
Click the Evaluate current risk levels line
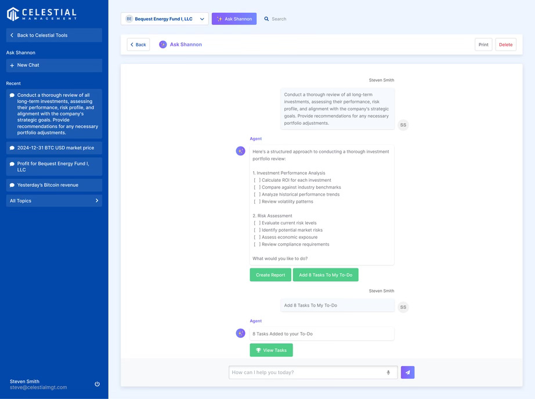coord(285,222)
